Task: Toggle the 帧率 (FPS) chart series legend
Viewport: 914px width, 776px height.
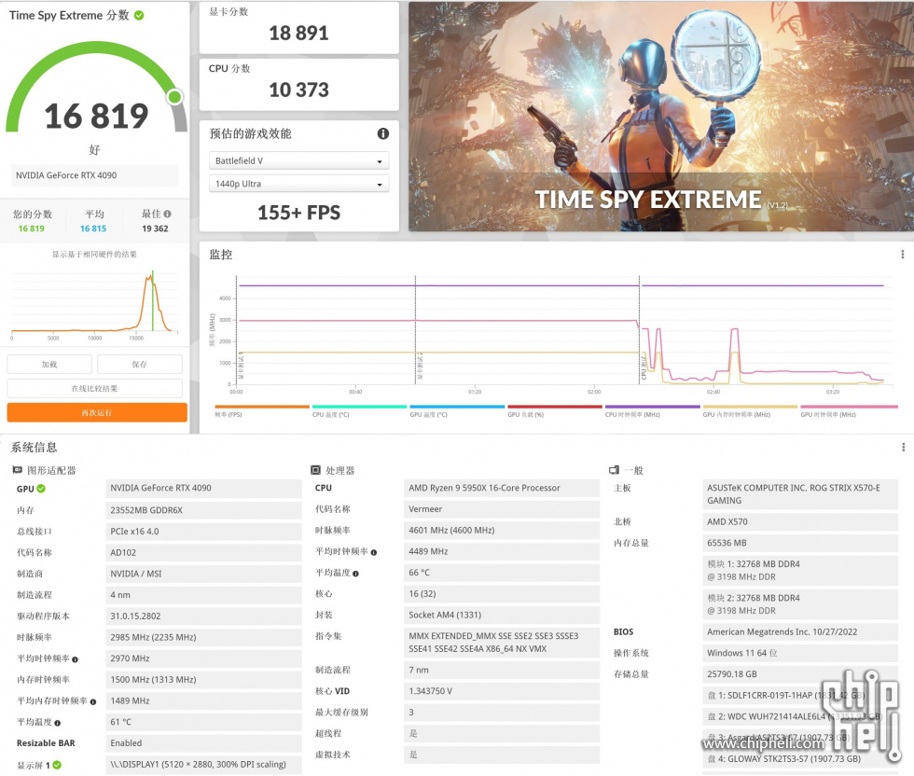Action: 262,411
